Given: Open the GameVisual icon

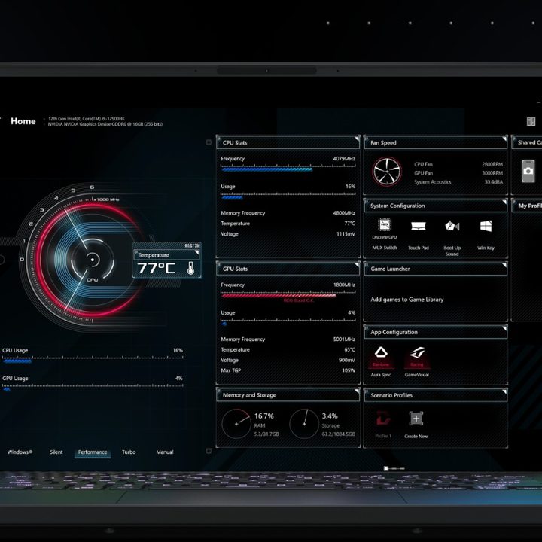Looking at the screenshot, I should tap(417, 352).
